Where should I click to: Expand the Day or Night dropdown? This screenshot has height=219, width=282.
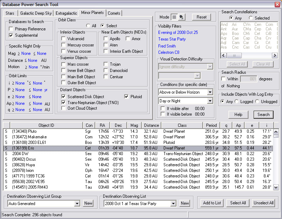(210, 101)
